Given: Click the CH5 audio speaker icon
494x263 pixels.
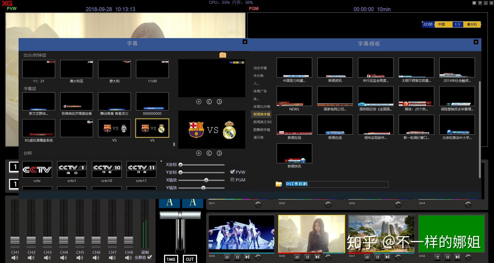Looking at the screenshot, I should (80, 258).
